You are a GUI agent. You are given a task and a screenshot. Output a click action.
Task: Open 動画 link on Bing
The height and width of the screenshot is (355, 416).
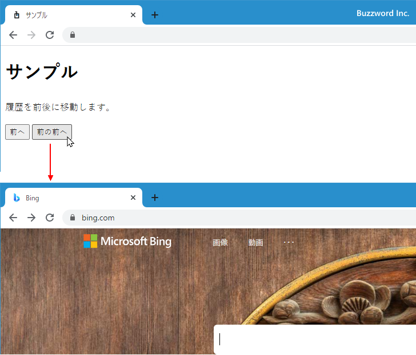(x=255, y=242)
